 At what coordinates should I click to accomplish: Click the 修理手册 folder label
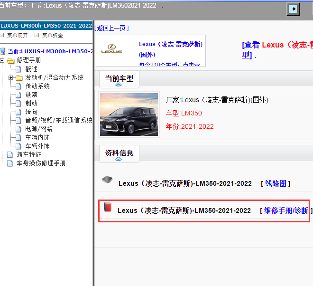coord(29,60)
